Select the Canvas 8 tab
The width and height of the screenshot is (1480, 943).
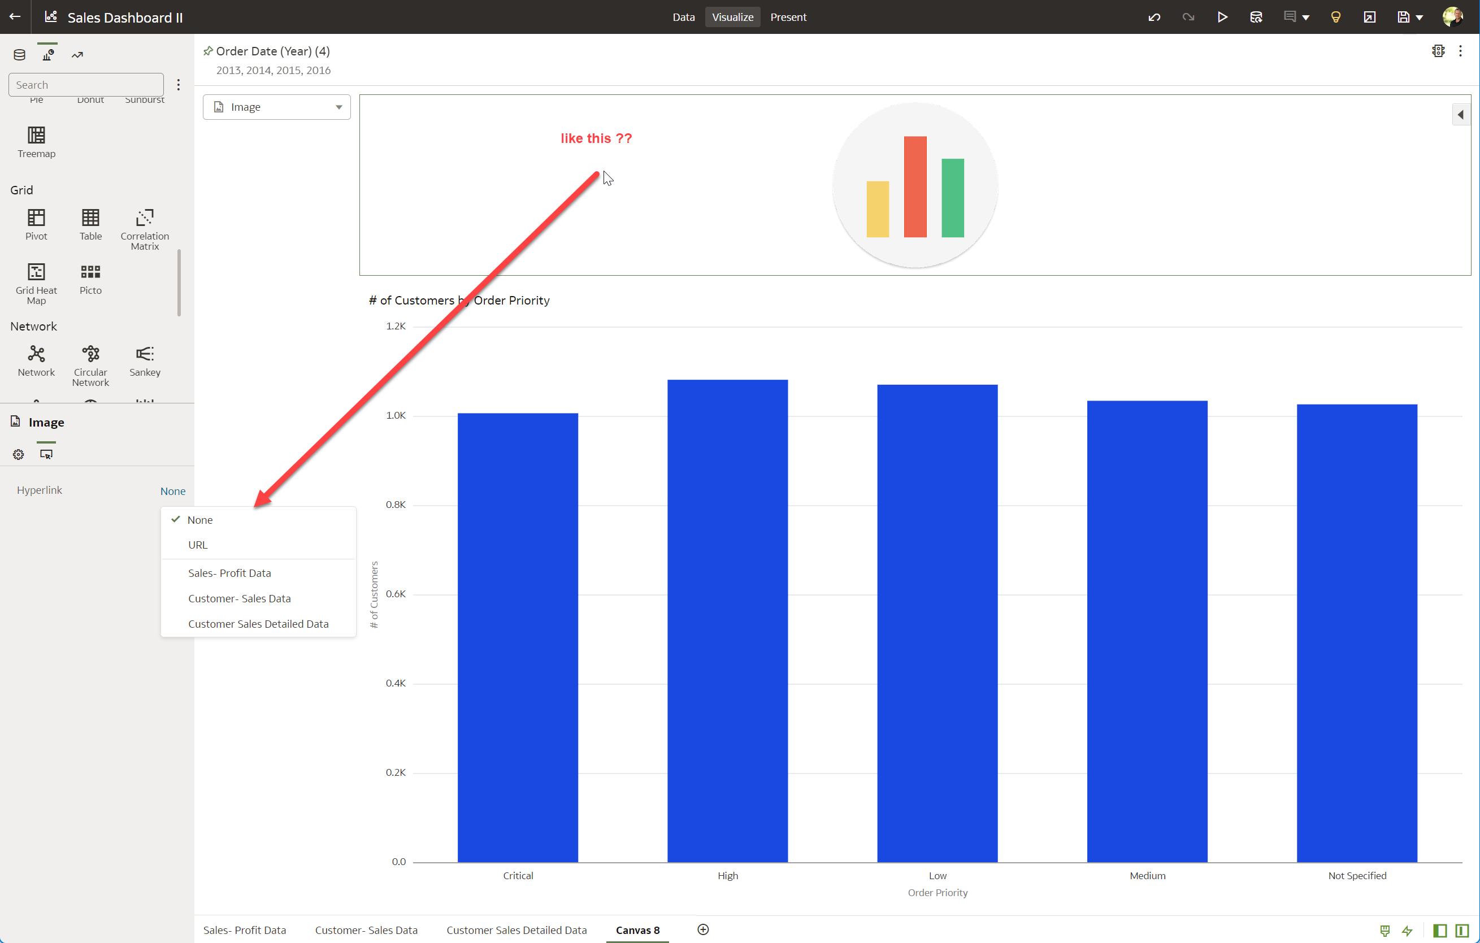point(637,930)
